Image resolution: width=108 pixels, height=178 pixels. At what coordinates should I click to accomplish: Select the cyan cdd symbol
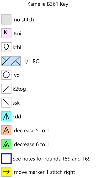pos(6,117)
